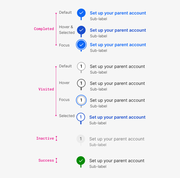Select the dark blue Hover & Selected checkmark
The height and width of the screenshot is (178, 180).
(81, 30)
